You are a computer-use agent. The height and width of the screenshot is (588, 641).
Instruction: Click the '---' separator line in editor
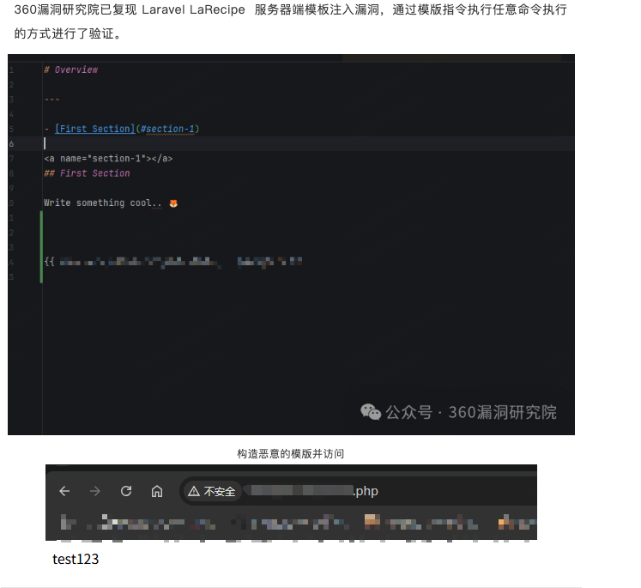(52, 100)
